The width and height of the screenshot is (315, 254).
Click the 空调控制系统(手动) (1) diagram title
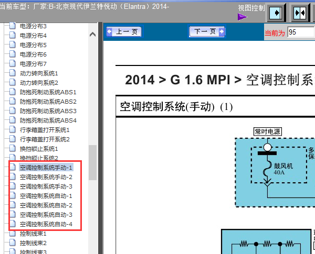click(x=176, y=107)
